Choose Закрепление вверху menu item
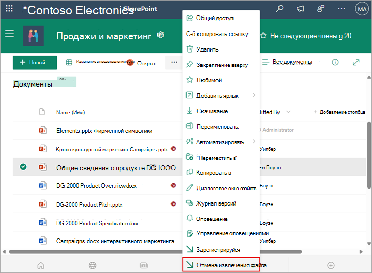 point(221,65)
